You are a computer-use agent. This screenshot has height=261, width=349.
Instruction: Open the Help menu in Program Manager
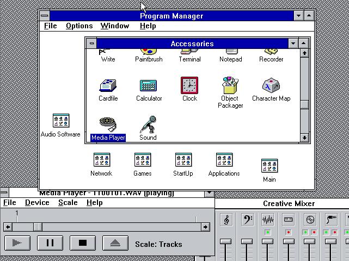[x=148, y=26]
